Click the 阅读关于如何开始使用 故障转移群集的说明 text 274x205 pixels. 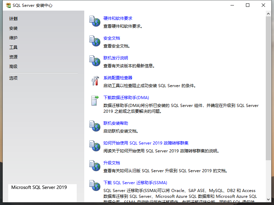[161, 151]
